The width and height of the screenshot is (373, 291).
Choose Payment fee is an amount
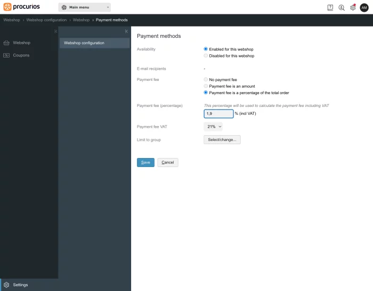(x=206, y=86)
